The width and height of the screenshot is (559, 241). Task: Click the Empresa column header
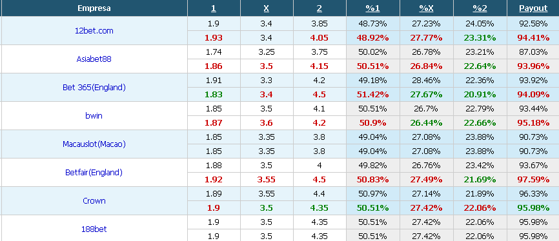94,8
